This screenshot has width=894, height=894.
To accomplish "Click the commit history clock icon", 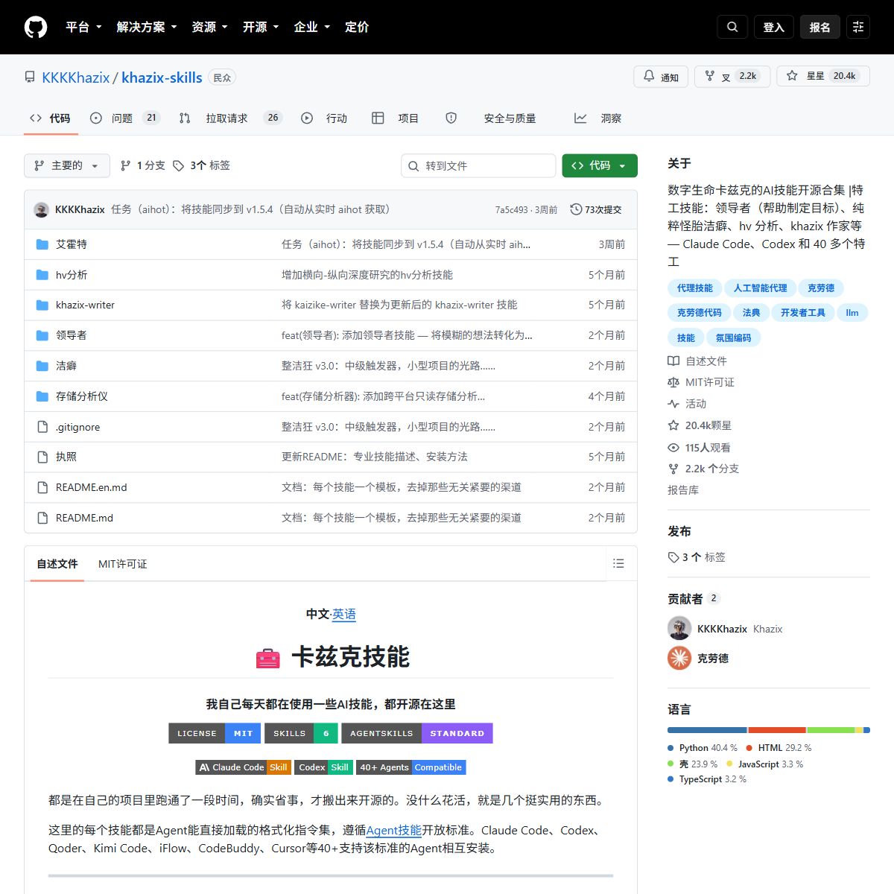I will click(x=576, y=209).
